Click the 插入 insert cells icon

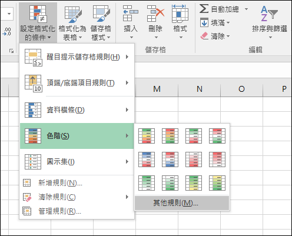[x=131, y=14]
